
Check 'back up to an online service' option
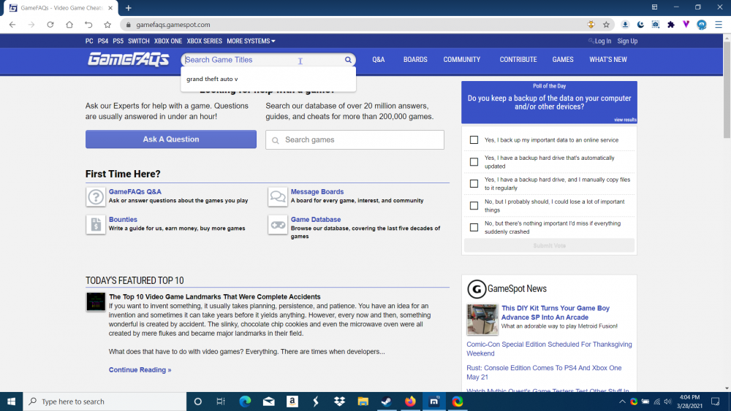[474, 140]
